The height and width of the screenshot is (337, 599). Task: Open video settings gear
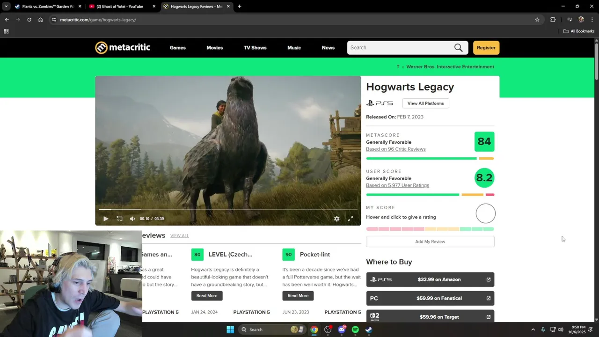tap(336, 219)
